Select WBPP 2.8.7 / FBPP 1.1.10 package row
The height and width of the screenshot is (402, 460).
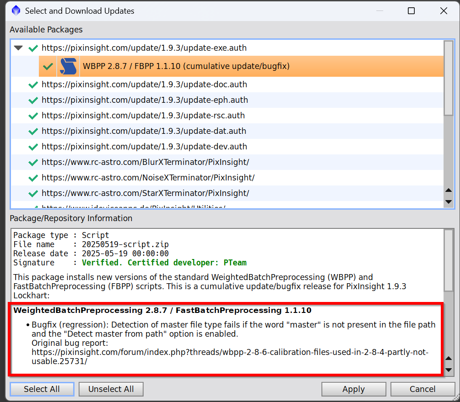pyautogui.click(x=241, y=66)
